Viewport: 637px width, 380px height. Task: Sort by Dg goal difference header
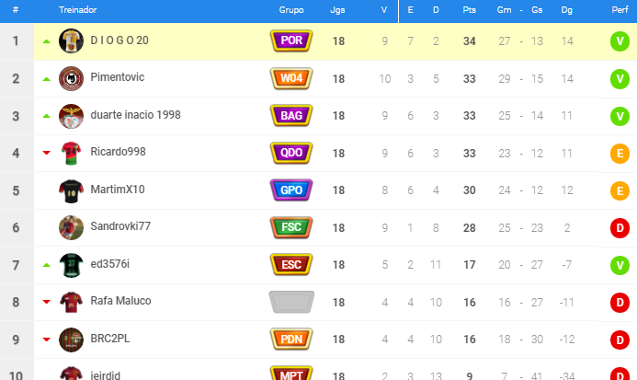point(567,10)
